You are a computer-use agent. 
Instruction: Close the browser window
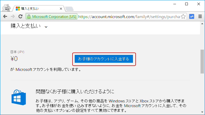[199, 4]
